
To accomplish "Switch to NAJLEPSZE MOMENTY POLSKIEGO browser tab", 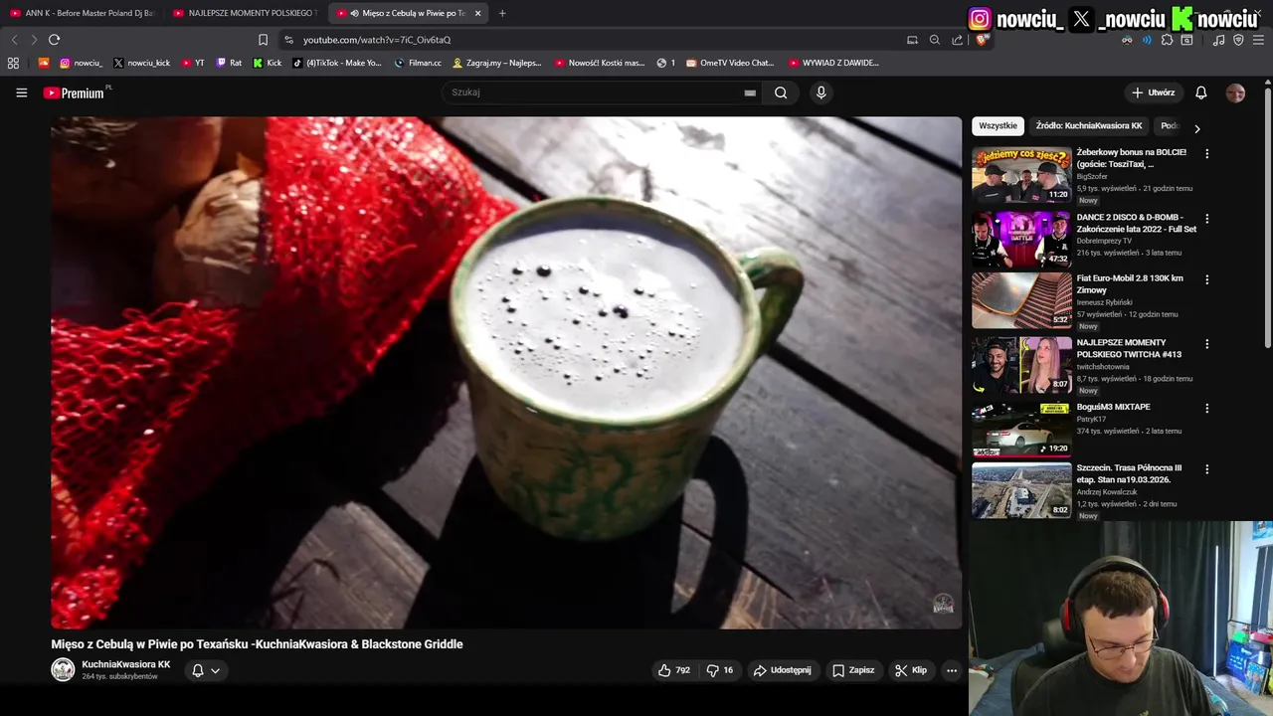I will pos(245,13).
